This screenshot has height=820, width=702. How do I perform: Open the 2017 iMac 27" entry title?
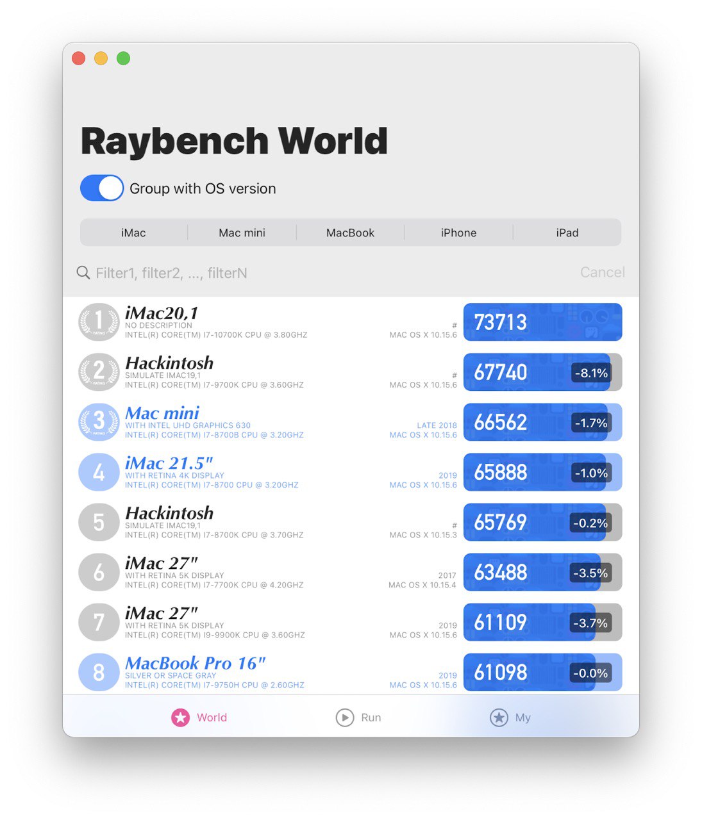click(162, 562)
